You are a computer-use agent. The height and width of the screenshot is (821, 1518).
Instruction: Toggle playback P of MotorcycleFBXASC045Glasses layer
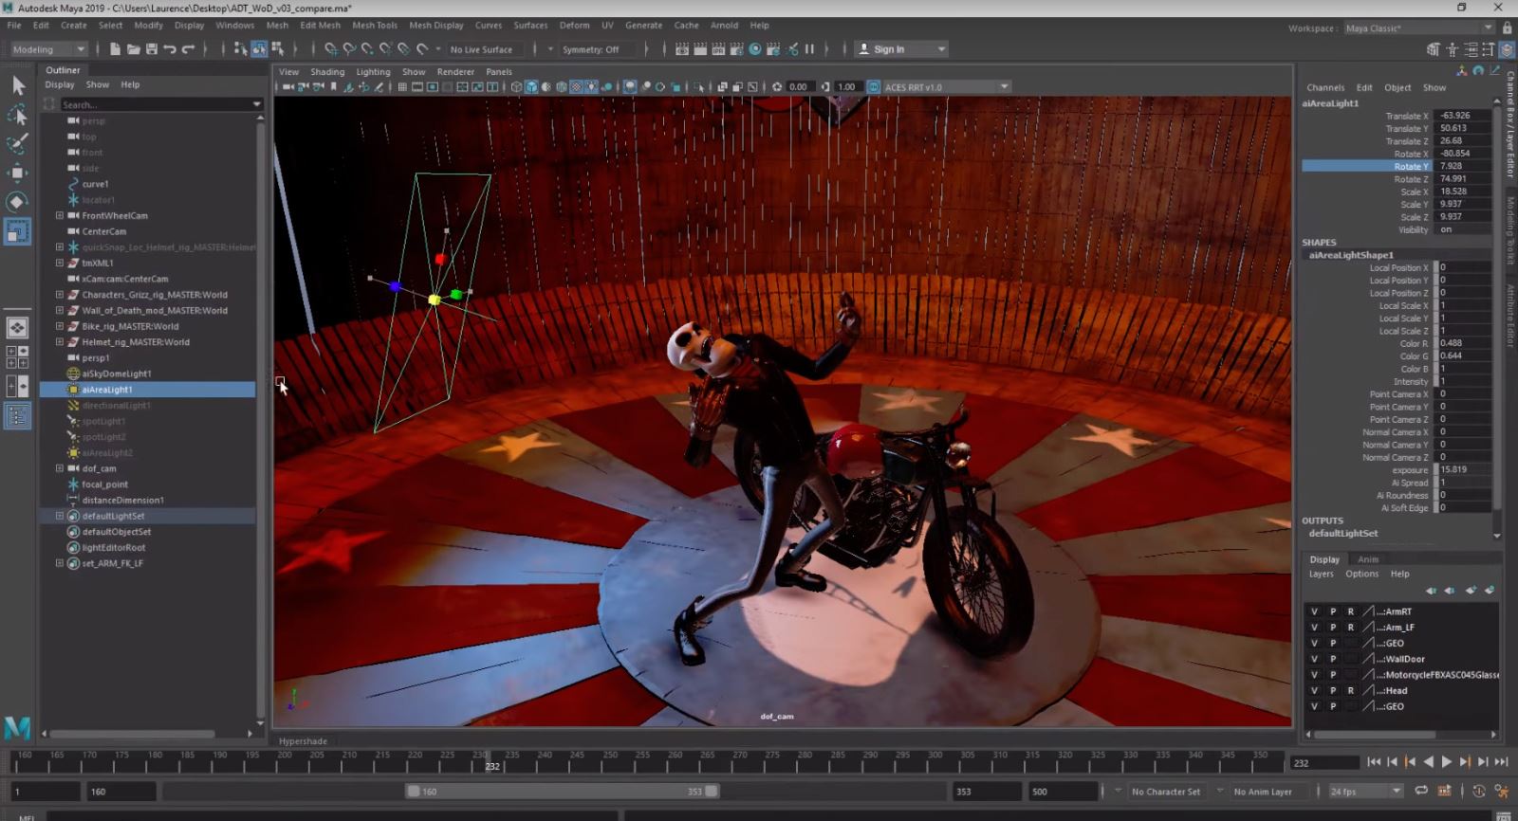[x=1332, y=675]
